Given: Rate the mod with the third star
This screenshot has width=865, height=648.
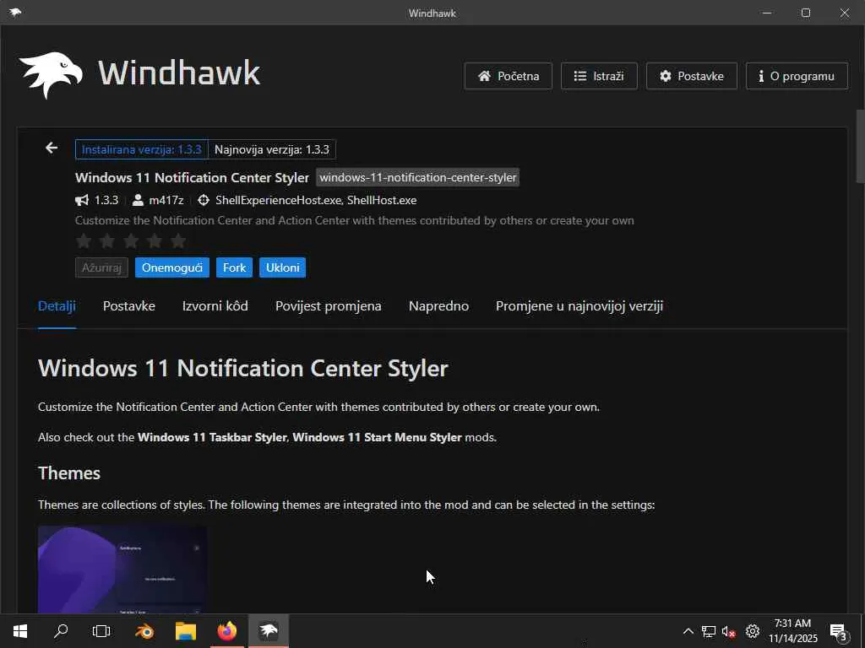Looking at the screenshot, I should [131, 240].
